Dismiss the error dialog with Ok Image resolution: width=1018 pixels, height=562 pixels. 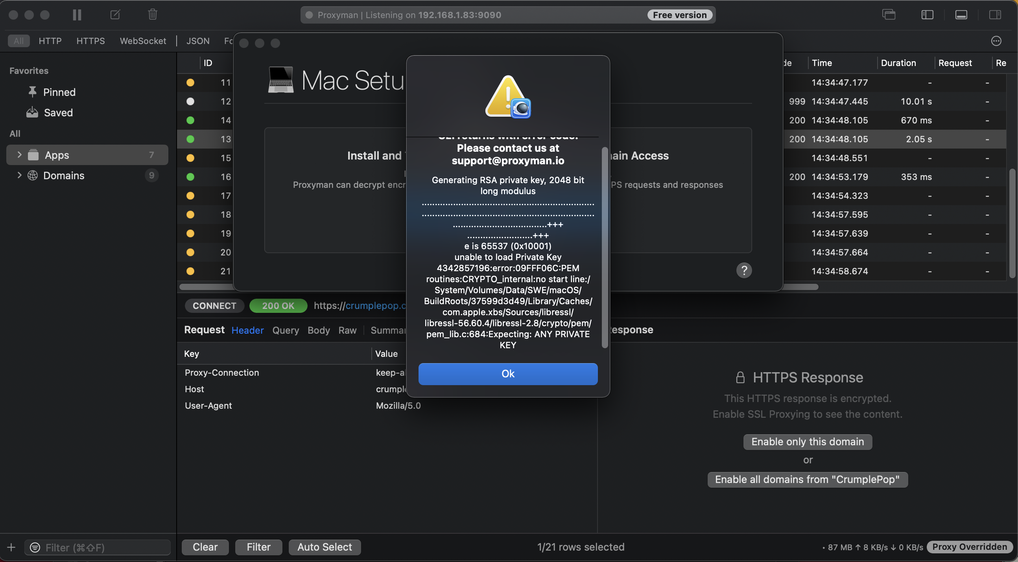click(x=508, y=374)
